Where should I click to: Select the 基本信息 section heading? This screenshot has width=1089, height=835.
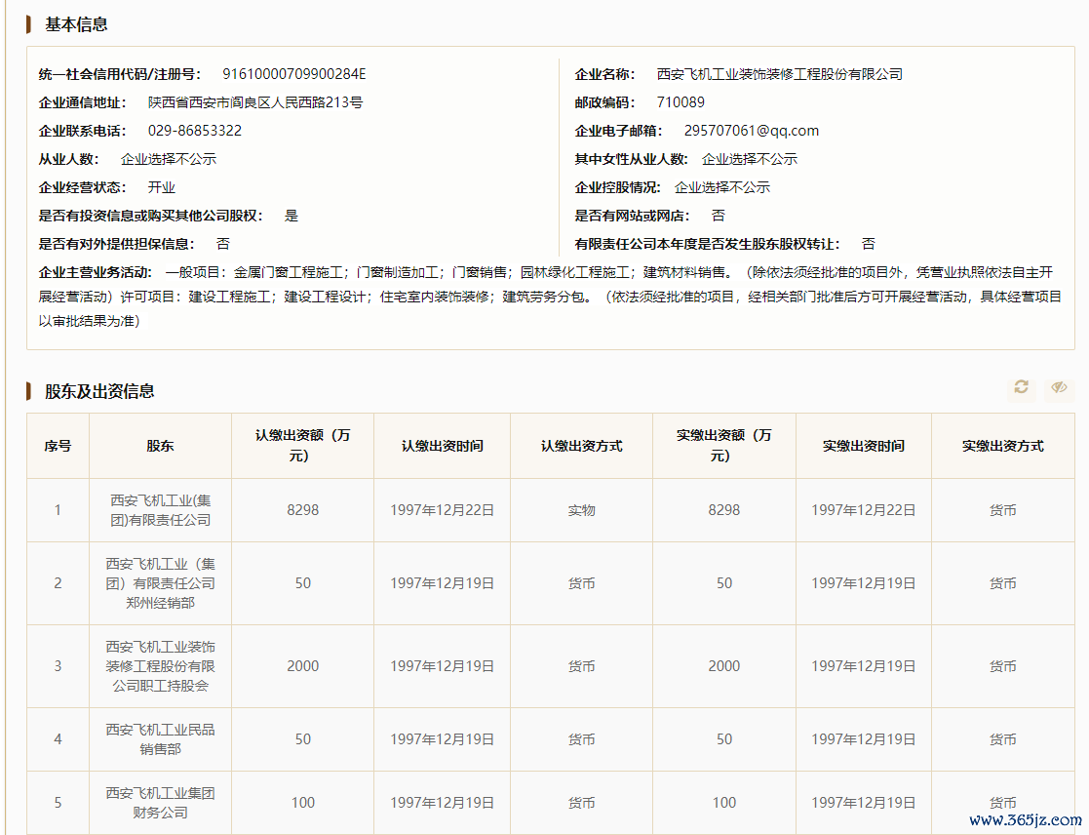(x=76, y=24)
